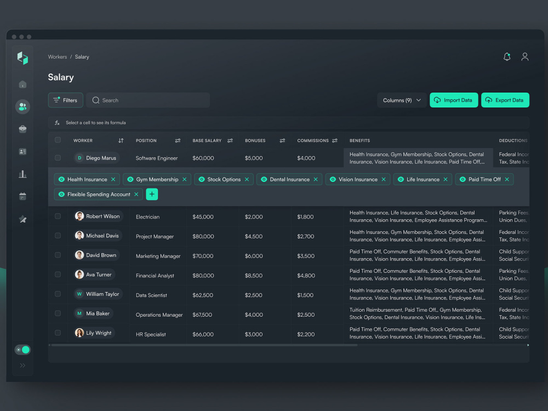Remove Health Insurance benefit tag

(x=113, y=179)
